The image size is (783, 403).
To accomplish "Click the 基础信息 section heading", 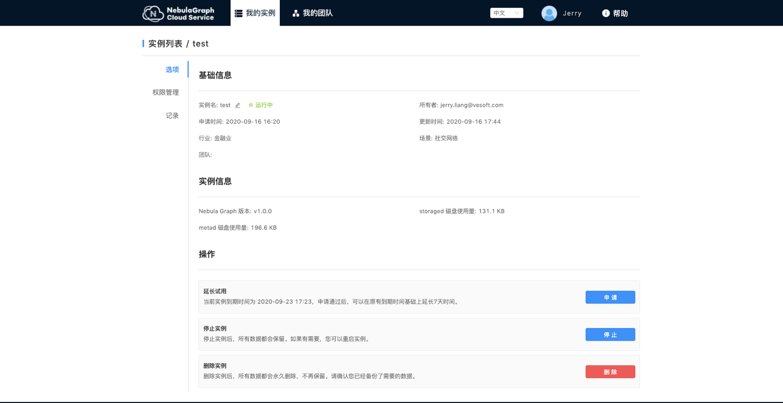I will pyautogui.click(x=215, y=75).
